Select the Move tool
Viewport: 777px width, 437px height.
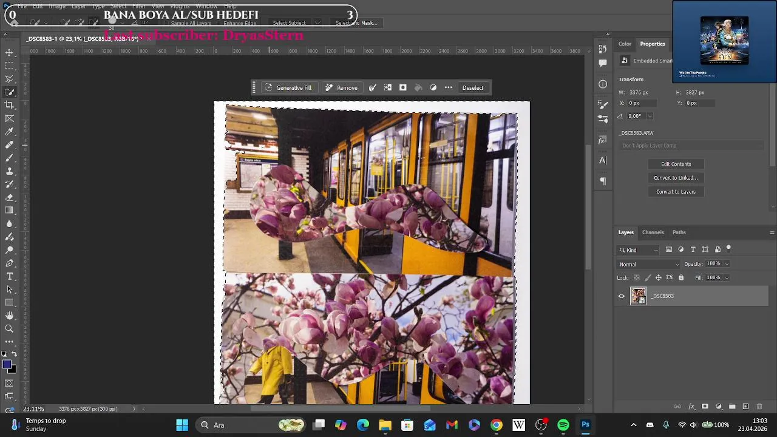[x=10, y=52]
